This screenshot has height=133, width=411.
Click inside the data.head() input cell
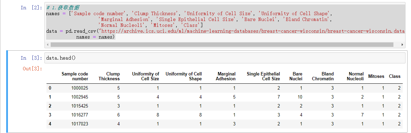click(225, 58)
